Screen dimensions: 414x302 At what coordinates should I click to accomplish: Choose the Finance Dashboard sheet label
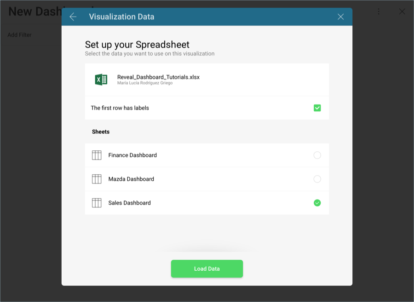point(132,155)
